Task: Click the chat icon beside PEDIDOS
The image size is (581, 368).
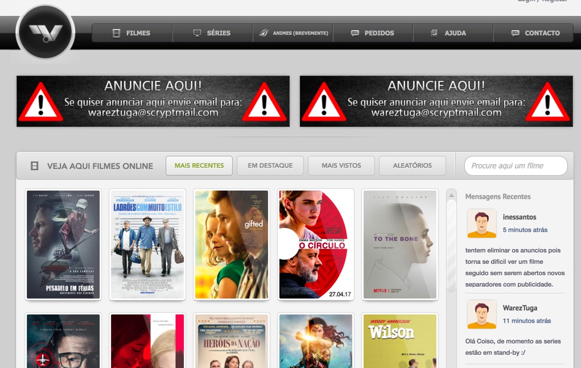Action: click(x=355, y=33)
